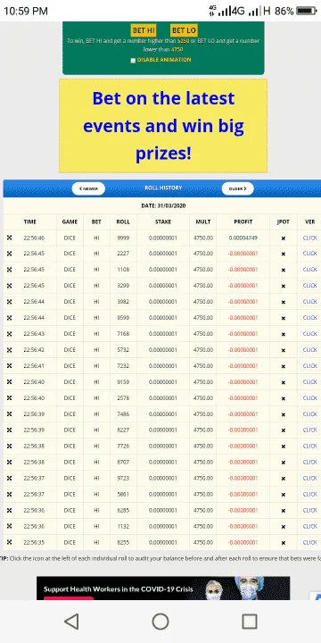321x643 pixels.
Task: Verify roll 3982 via its CLICK link
Action: click(x=310, y=302)
